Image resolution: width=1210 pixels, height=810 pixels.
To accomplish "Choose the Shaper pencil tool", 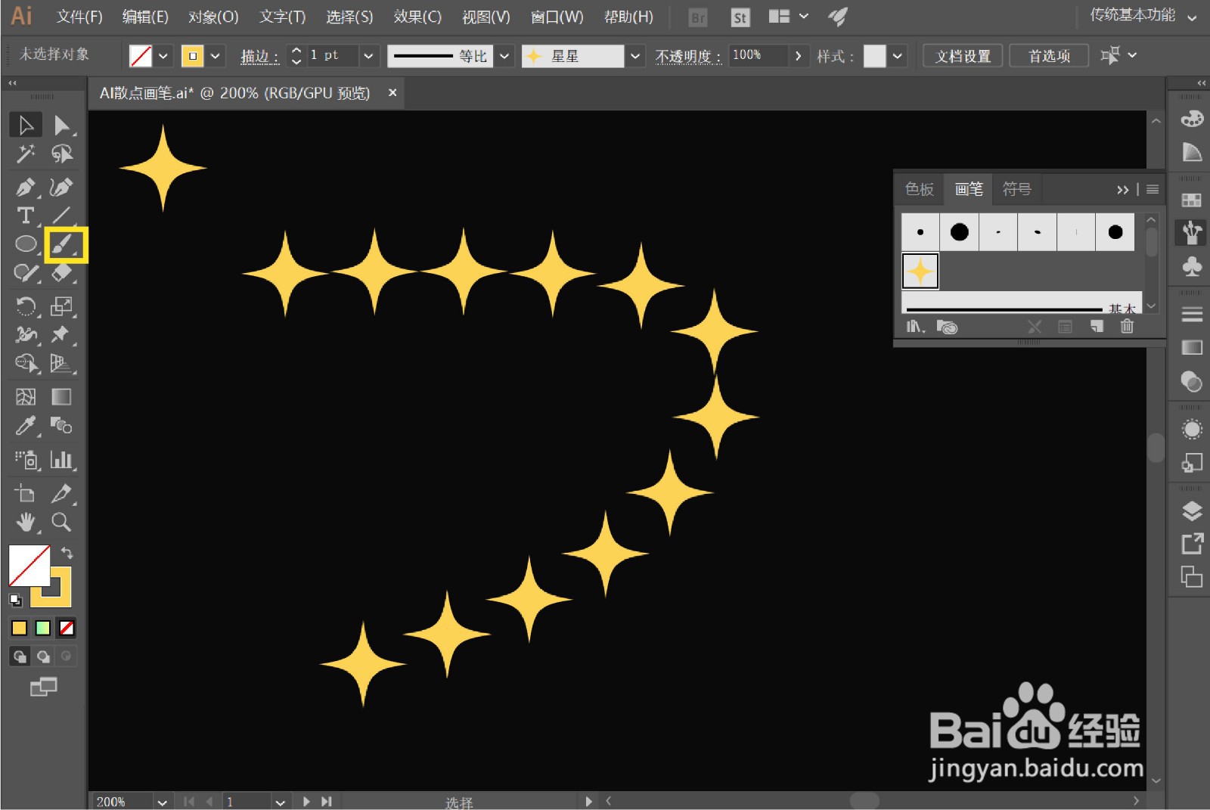I will coord(26,273).
